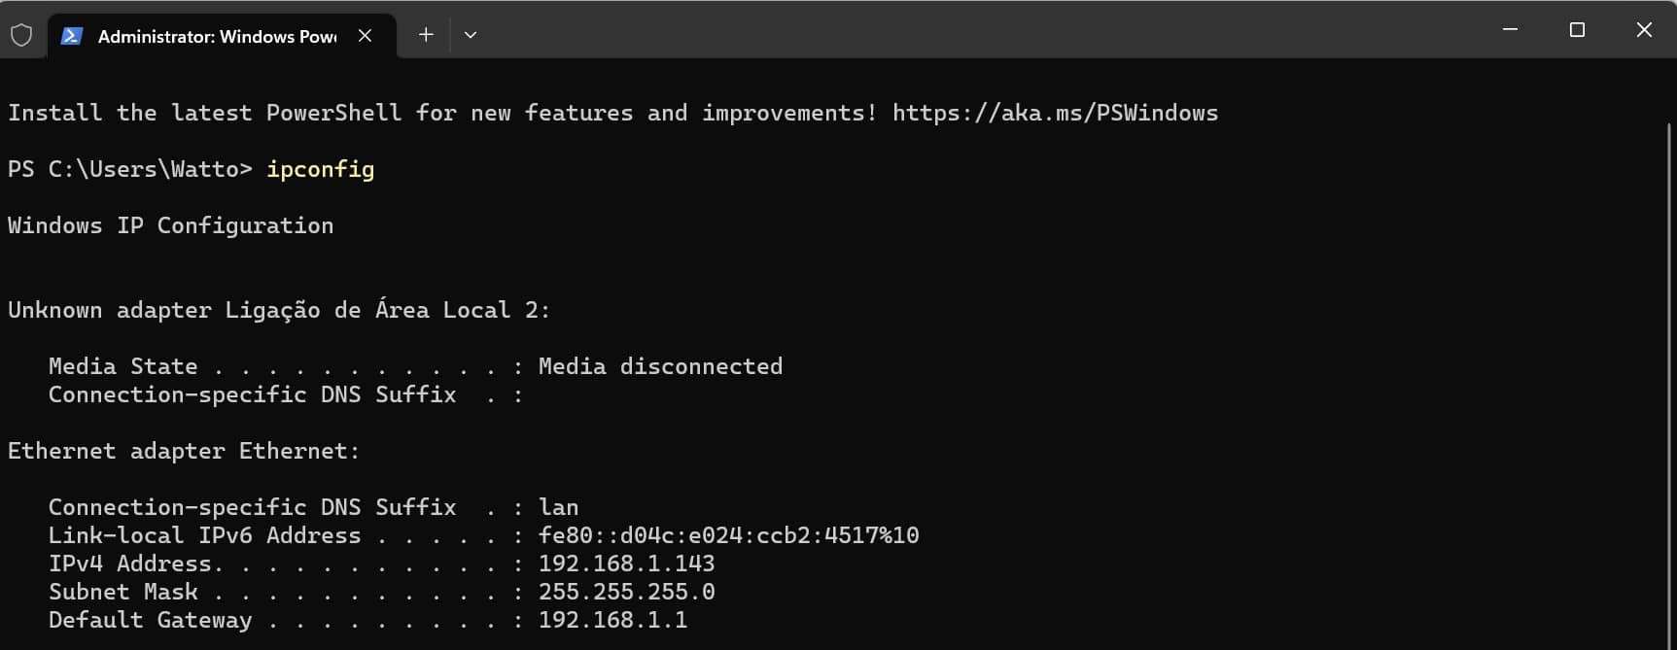The width and height of the screenshot is (1677, 650).
Task: Click the "Ethernet adapter Ethernet:" heading
Action: (184, 451)
